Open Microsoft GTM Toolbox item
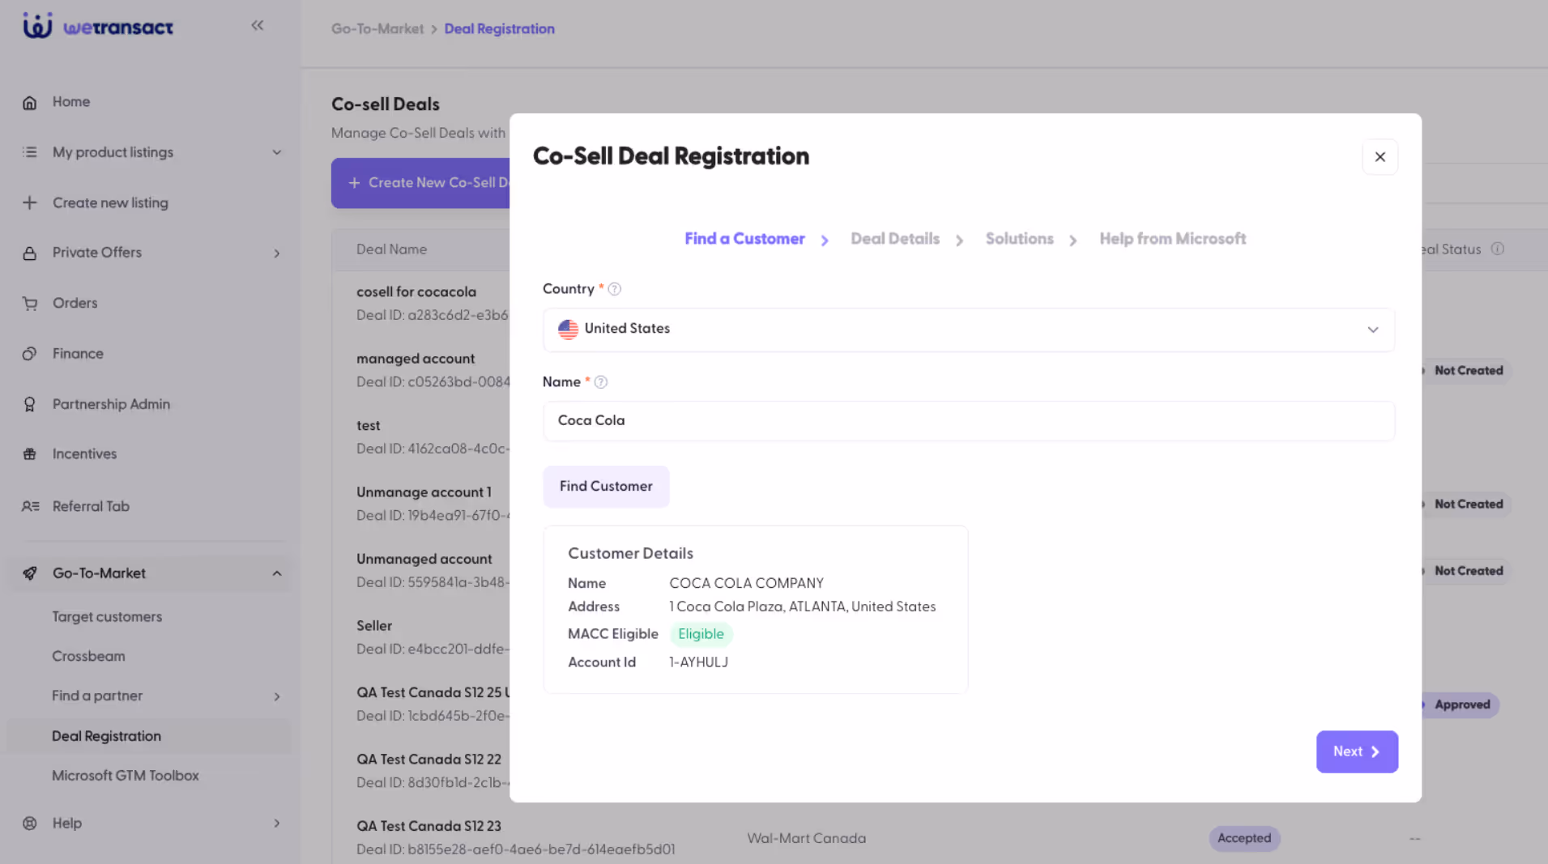Screen dimensions: 1548x864 [x=126, y=776]
